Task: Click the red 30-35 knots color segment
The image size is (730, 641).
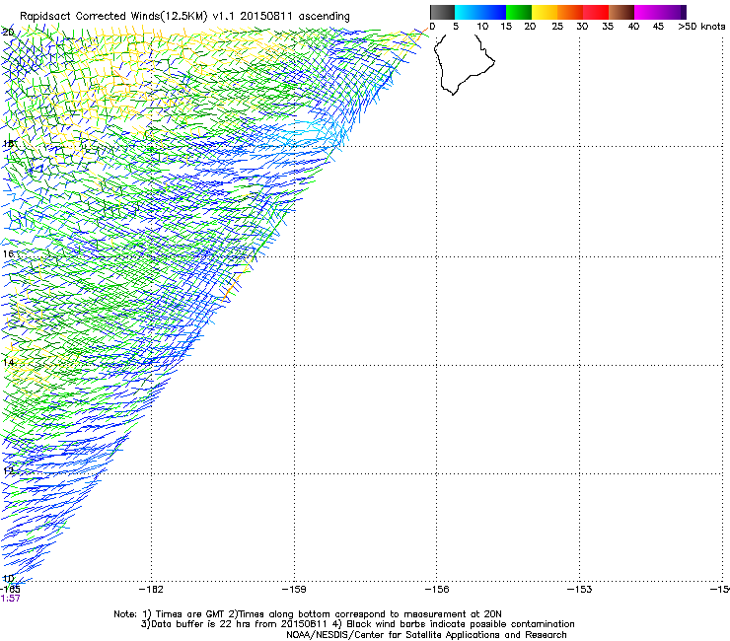Action: [x=596, y=12]
